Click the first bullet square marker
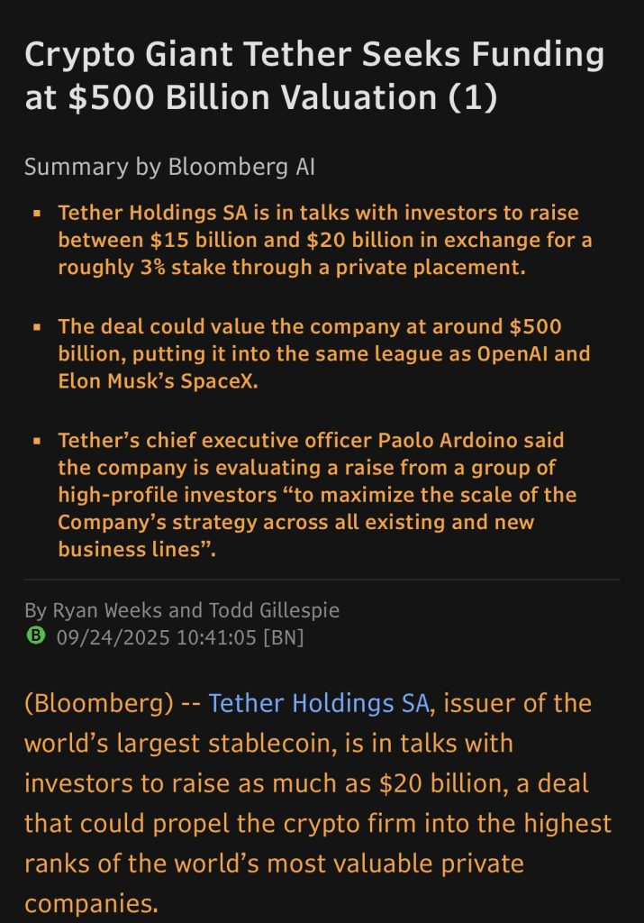The width and height of the screenshot is (644, 923). (37, 213)
